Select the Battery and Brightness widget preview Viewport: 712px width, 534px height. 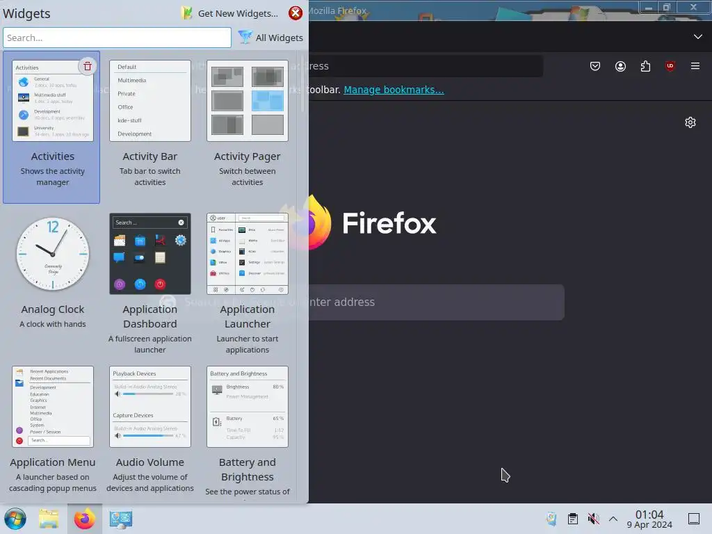(x=248, y=407)
